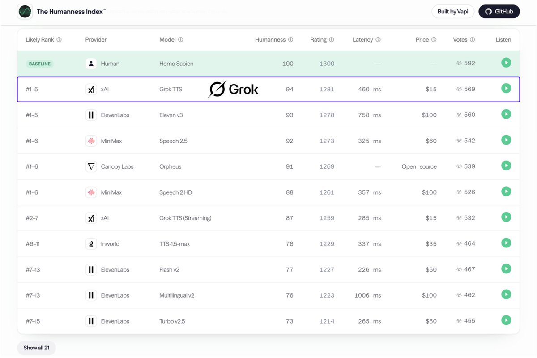Play the Multilingual v2 voice sample
537x358 pixels.
pyautogui.click(x=506, y=294)
